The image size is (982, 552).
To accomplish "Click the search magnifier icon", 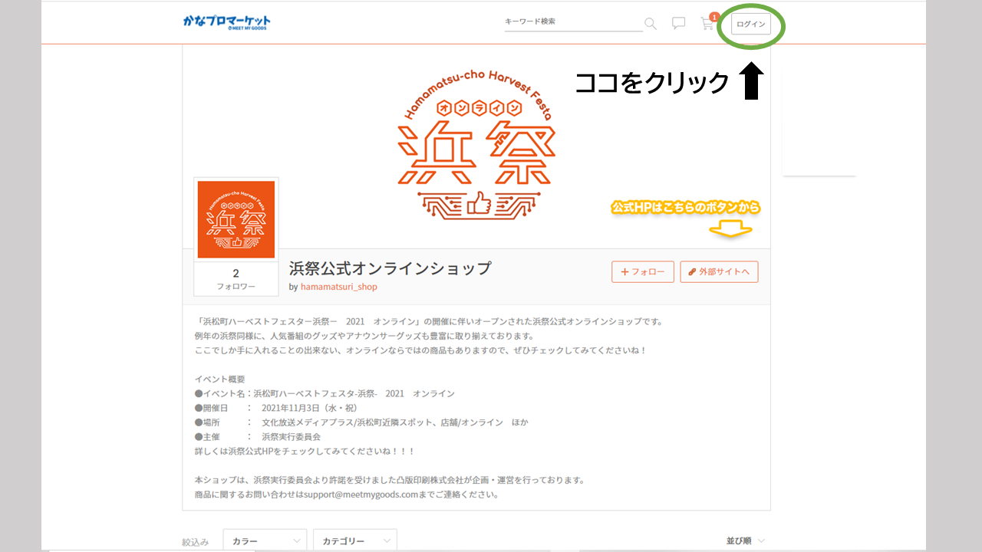I will pyautogui.click(x=651, y=24).
